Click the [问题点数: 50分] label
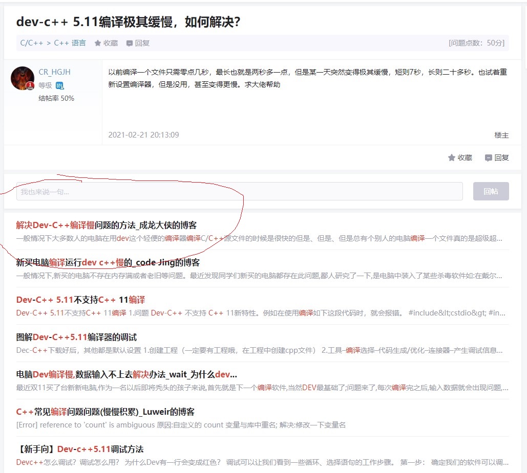Viewport: 527px width, 473px height. coord(477,43)
